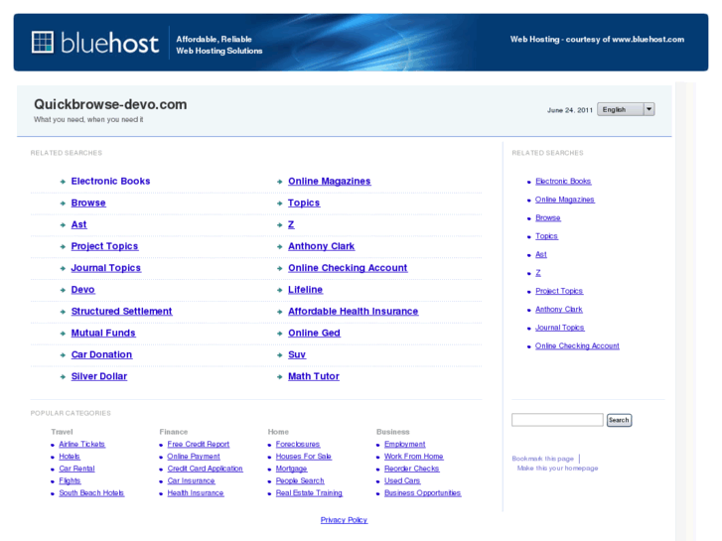The image size is (722, 541).
Task: Open sidebar Online Magazines link
Action: point(564,200)
